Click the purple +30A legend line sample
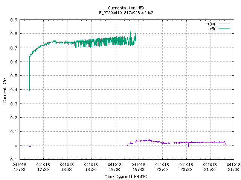Image resolution: width=241 pixels, height=180 pixels. [224, 24]
